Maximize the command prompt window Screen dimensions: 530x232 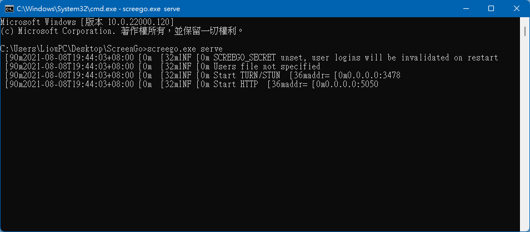pyautogui.click(x=491, y=9)
